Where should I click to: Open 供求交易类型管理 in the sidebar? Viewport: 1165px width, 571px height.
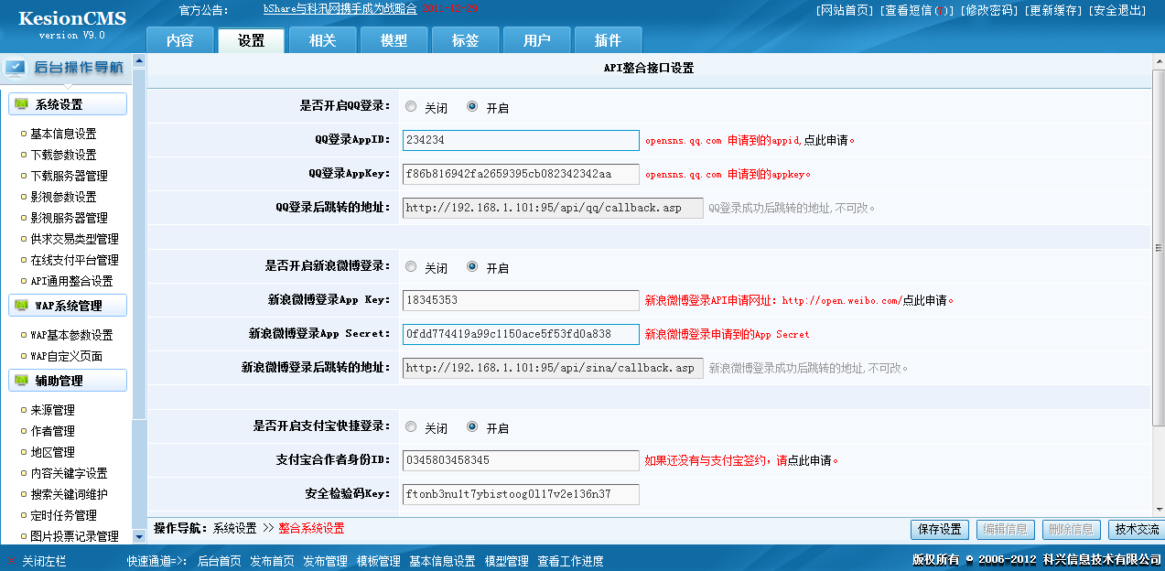click(74, 239)
